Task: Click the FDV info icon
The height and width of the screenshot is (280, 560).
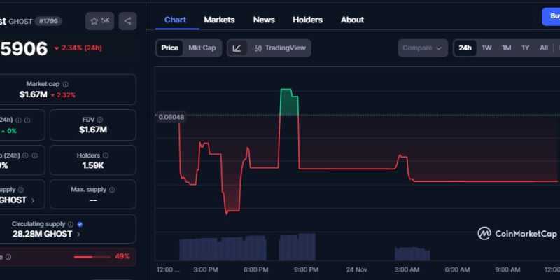Action: 100,120
